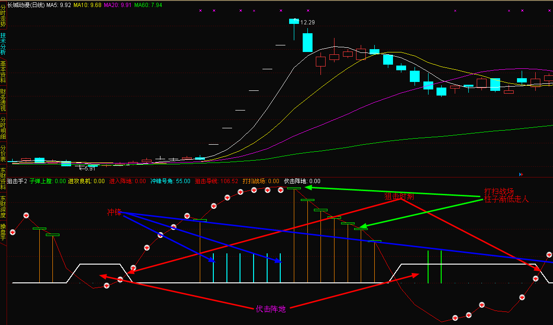Image resolution: width=553 pixels, height=325 pixels.
Task: Click the 伏击阵地: 0.00 indicator value
Action: [x=302, y=181]
